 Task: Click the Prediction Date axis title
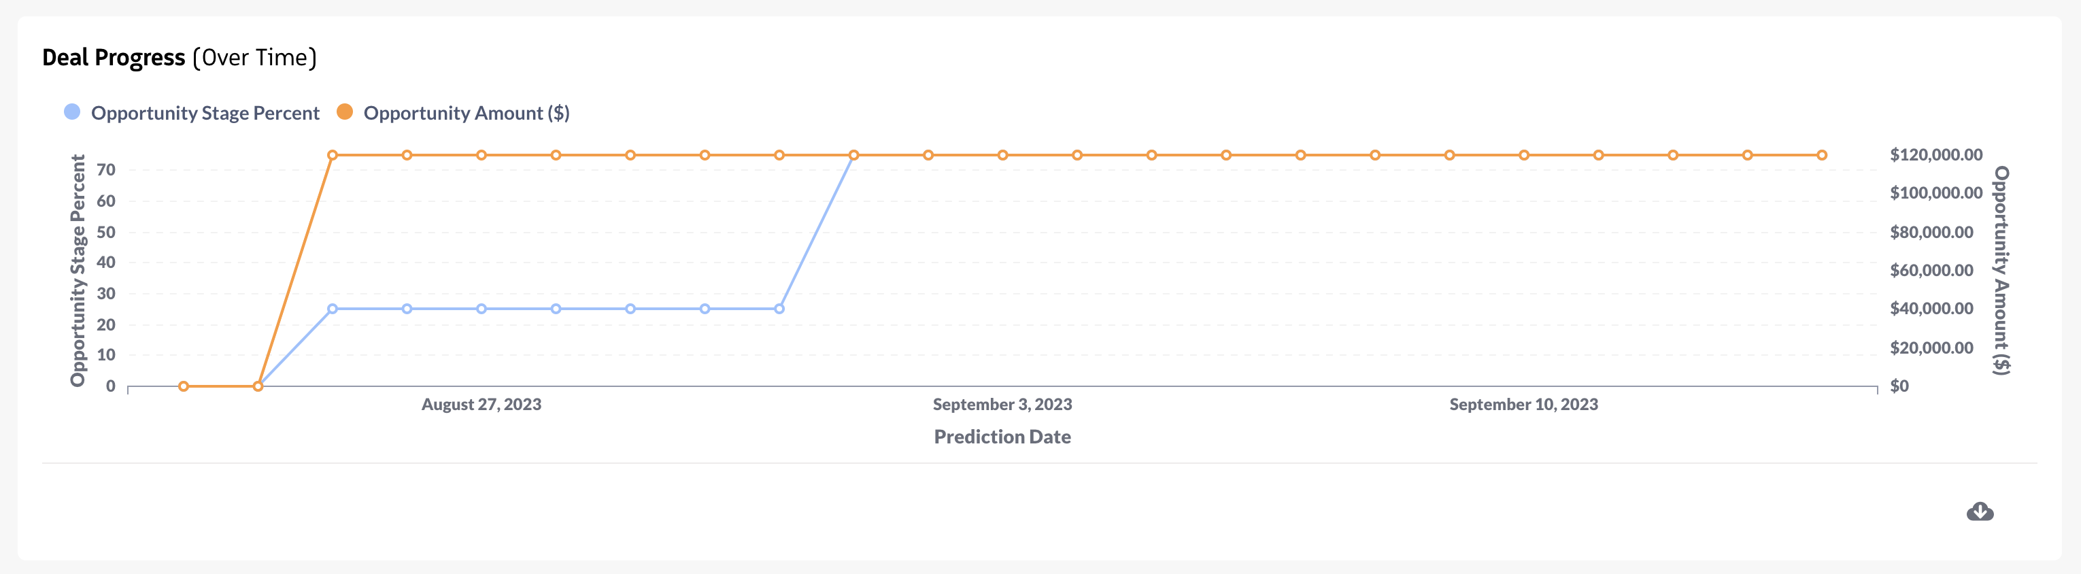click(1002, 437)
